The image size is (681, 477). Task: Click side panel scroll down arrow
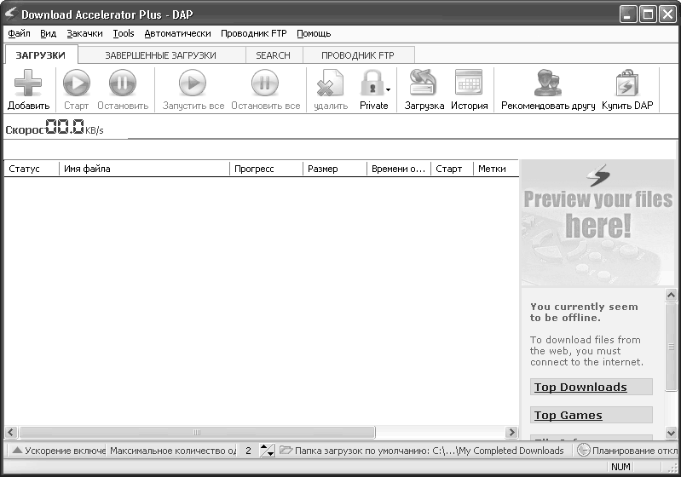click(671, 433)
